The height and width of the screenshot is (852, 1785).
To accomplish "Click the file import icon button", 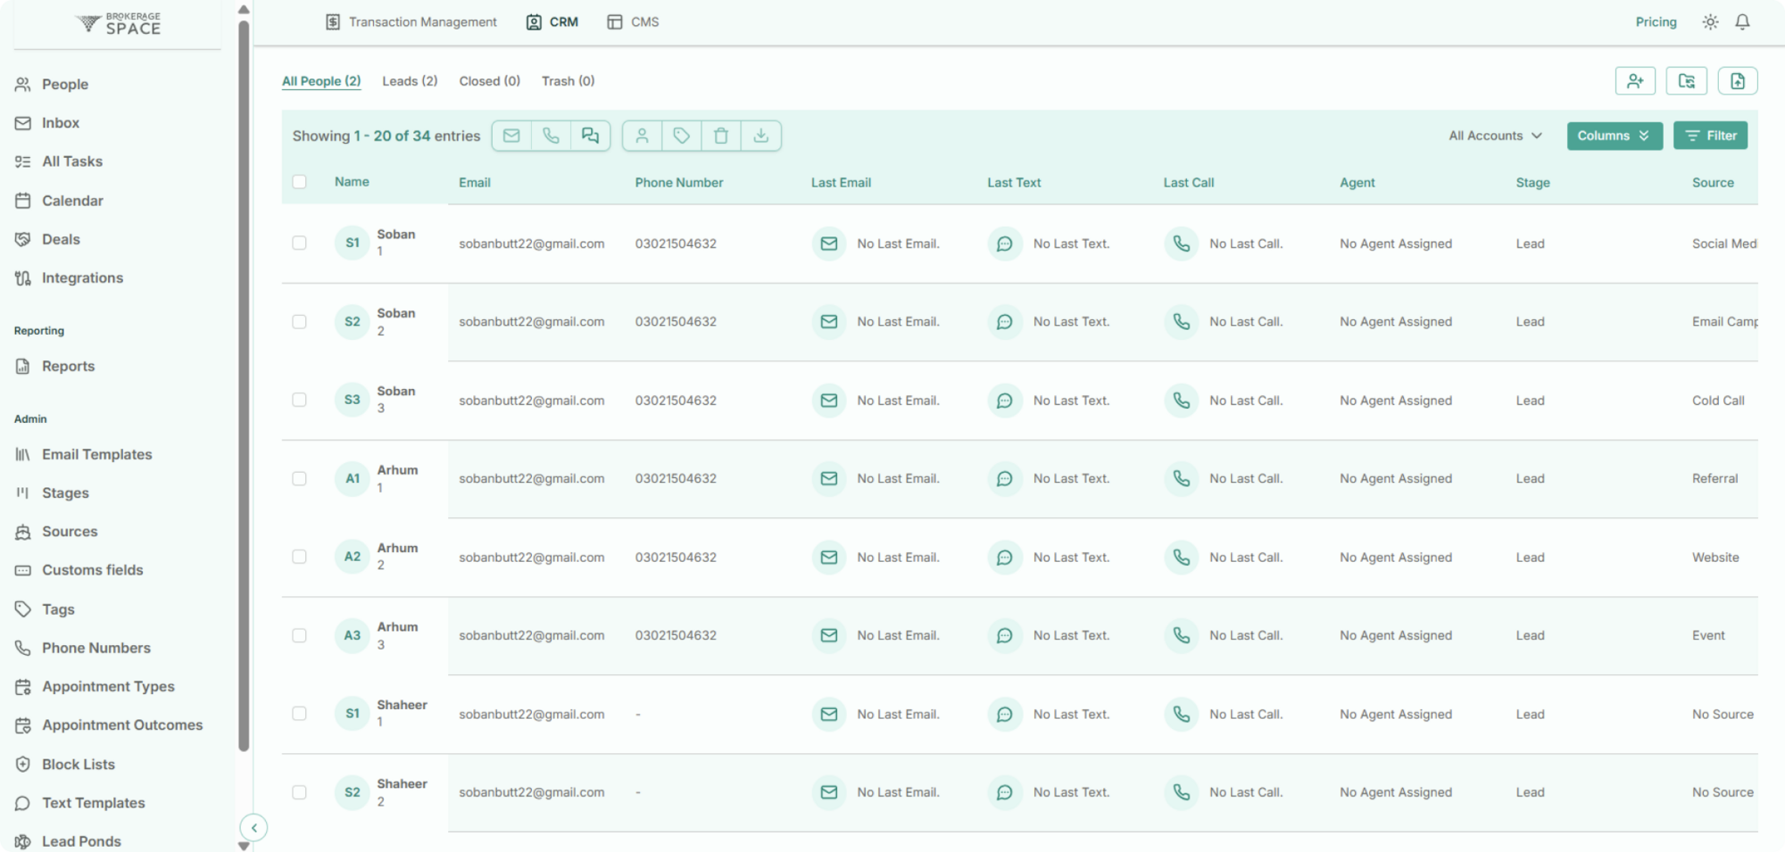I will pos(1738,81).
